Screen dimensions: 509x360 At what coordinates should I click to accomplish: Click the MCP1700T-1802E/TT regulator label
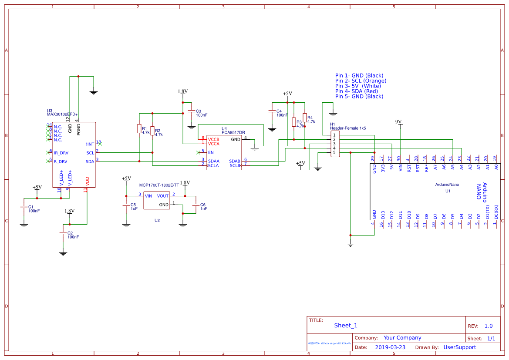tap(159, 185)
